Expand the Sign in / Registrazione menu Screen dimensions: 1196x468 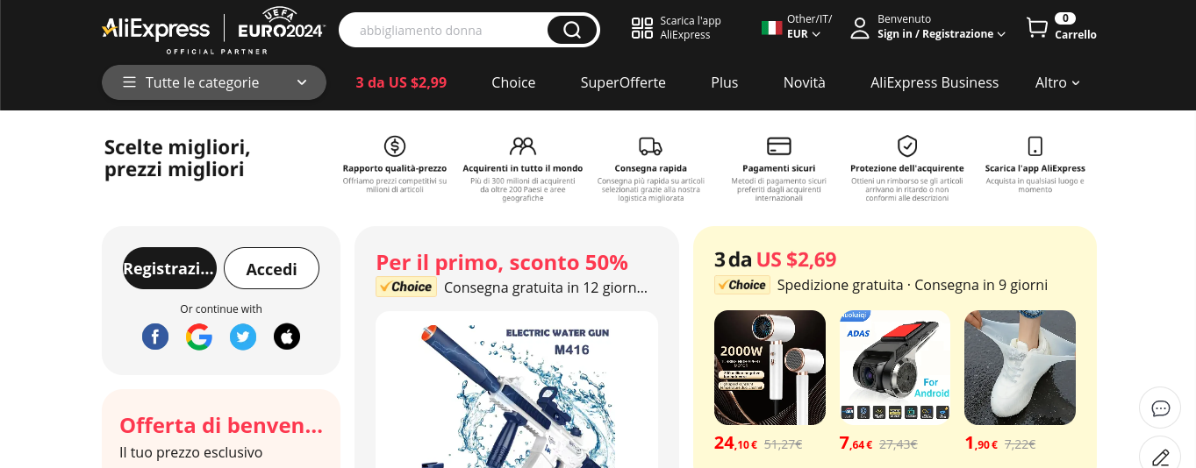[942, 34]
